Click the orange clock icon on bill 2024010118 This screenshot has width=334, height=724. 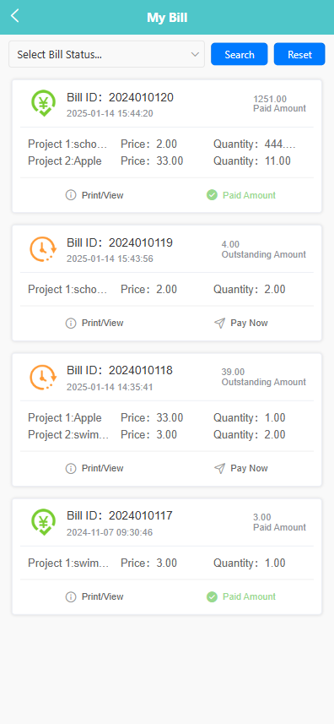click(43, 377)
